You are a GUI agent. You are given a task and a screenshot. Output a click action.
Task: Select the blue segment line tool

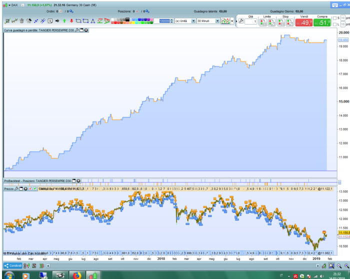(x=36, y=21)
